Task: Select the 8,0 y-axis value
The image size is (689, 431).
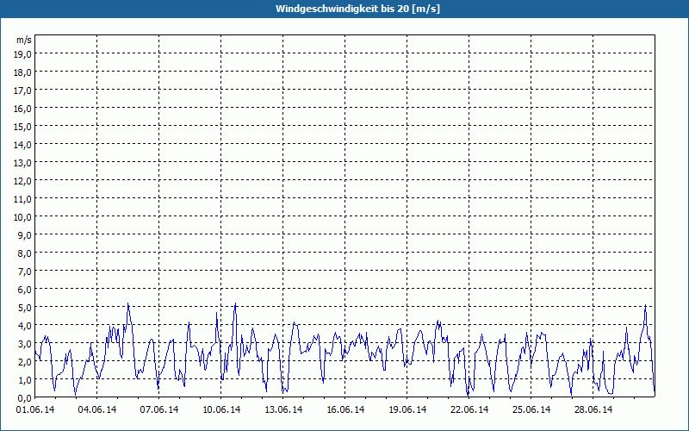Action: (x=25, y=253)
